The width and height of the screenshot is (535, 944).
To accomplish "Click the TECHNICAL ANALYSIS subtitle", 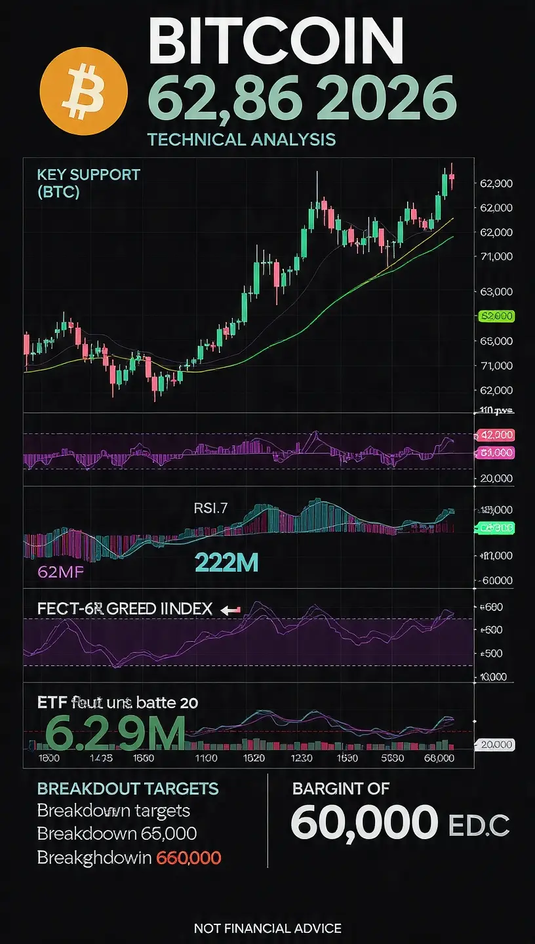I will point(242,139).
